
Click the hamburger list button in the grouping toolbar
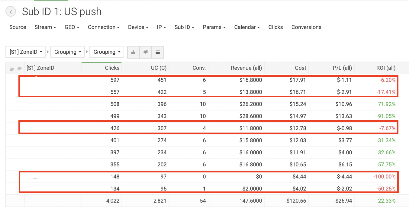click(158, 52)
